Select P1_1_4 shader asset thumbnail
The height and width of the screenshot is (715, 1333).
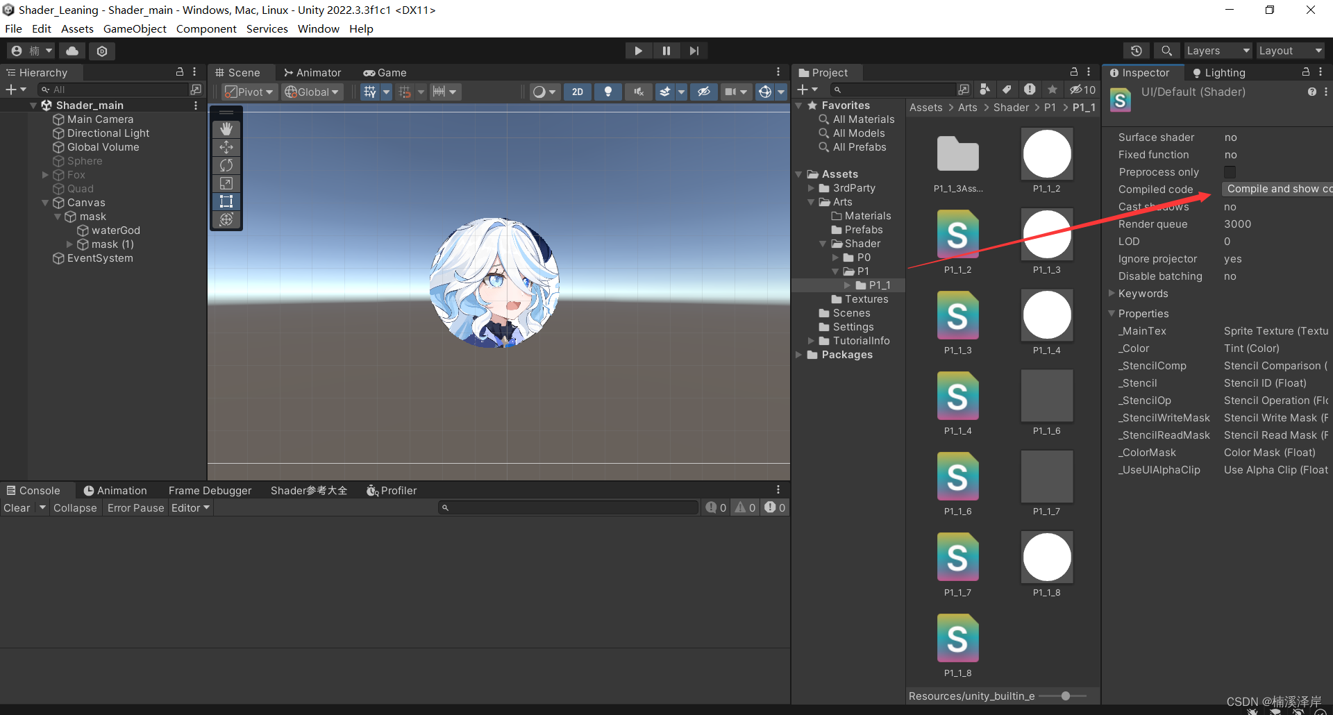point(957,395)
